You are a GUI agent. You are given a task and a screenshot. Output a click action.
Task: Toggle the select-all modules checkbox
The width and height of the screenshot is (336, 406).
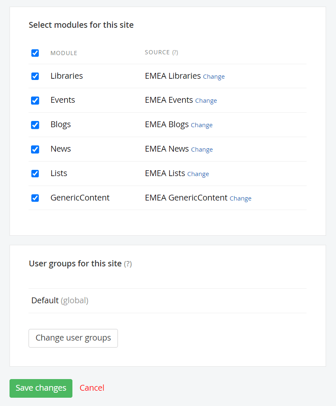[x=35, y=53]
